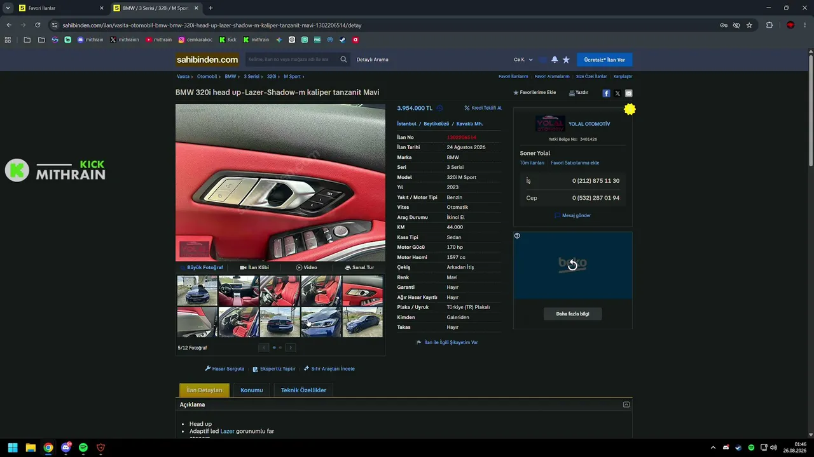Bookmark this page with the star icon
Screen dimensions: 814x457
coord(749,25)
